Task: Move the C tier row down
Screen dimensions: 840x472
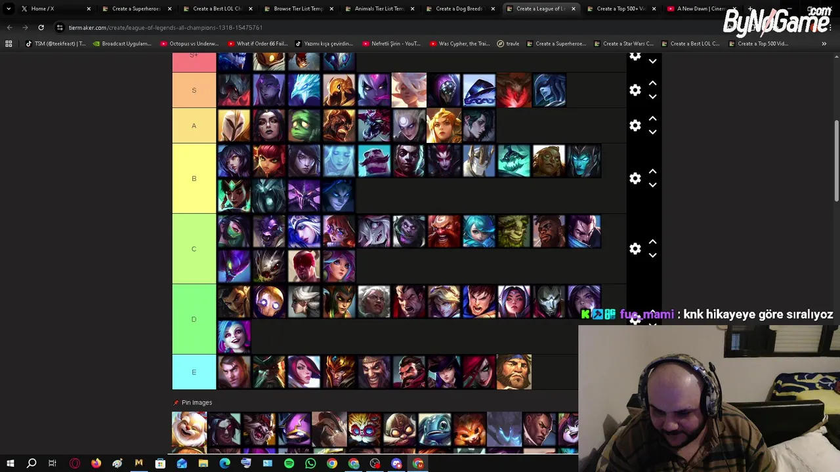Action: pos(652,255)
